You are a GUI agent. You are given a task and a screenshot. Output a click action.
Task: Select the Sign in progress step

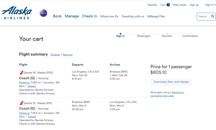pos(120,35)
